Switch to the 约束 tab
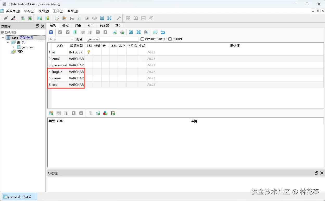This screenshot has height=201, width=325. (78, 25)
